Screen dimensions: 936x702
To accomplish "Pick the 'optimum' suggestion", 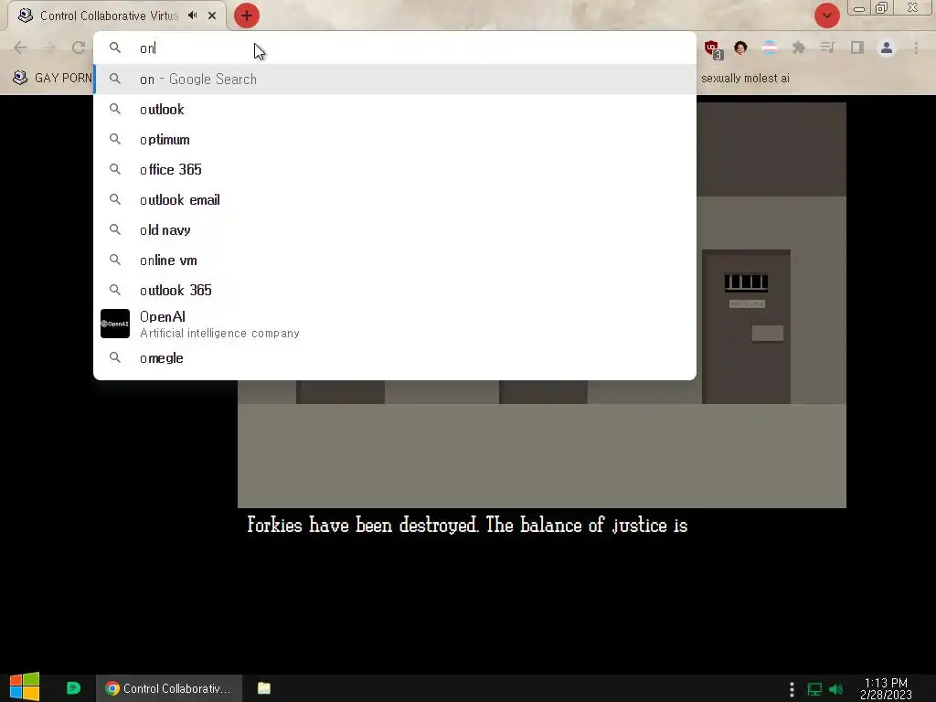I will click(x=395, y=139).
